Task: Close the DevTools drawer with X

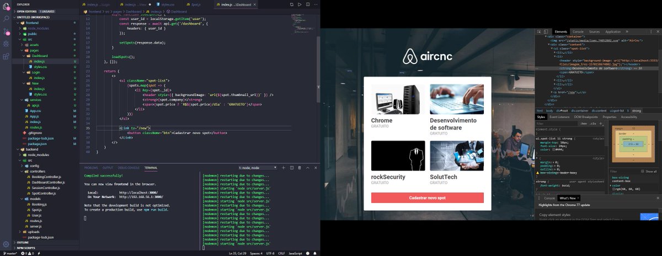Action: [x=658, y=198]
